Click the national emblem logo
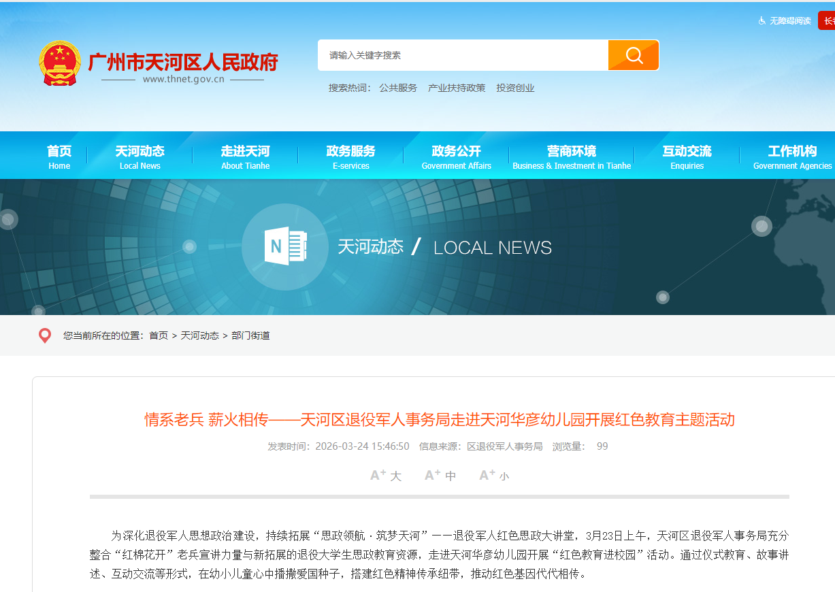The image size is (835, 592). (59, 63)
